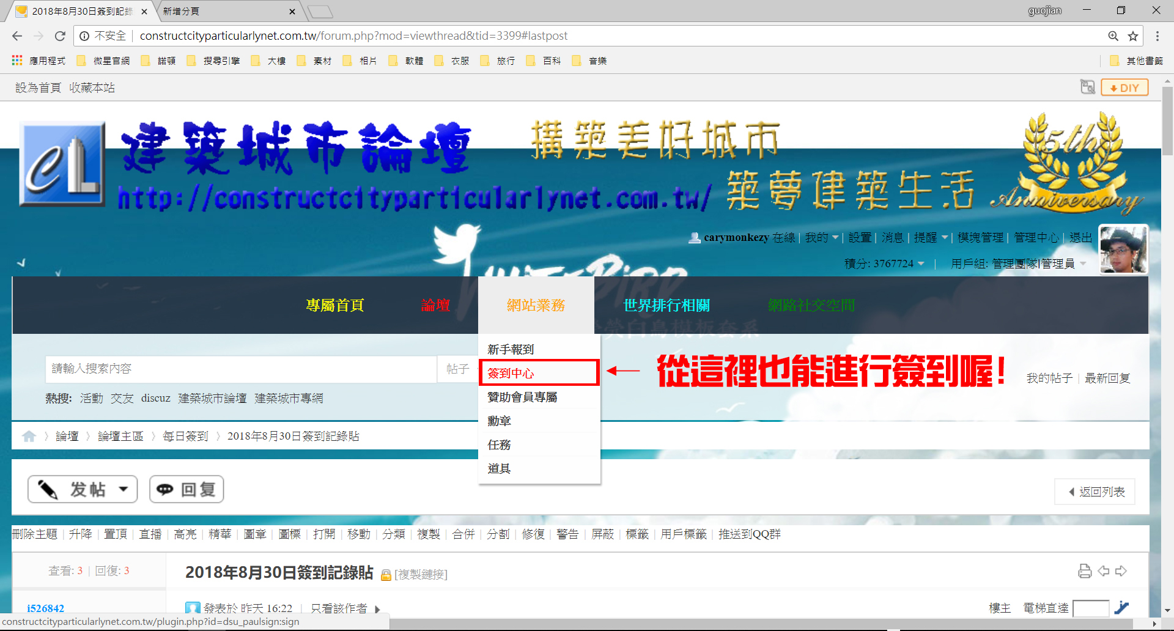Bookmark this page with the star icon
This screenshot has width=1174, height=631.
point(1133,36)
